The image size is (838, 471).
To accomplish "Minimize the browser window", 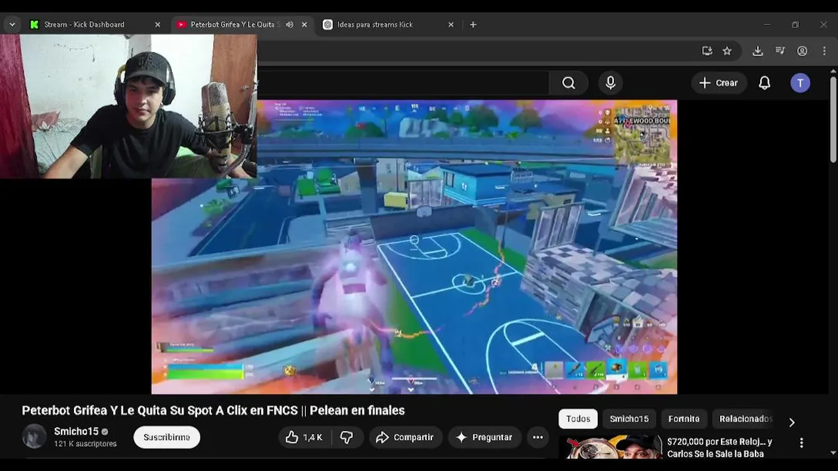I will [767, 24].
